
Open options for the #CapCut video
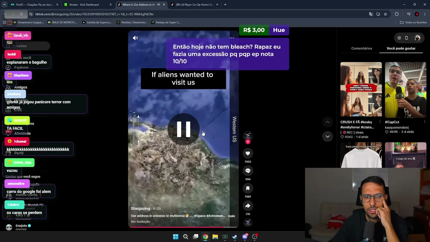[x=424, y=122]
